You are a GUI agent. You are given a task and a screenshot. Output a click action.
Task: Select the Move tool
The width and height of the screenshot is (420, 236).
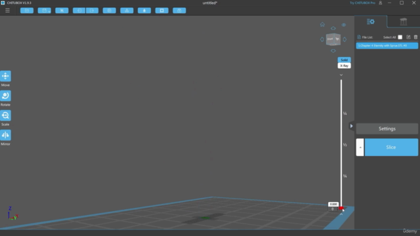(x=5, y=76)
